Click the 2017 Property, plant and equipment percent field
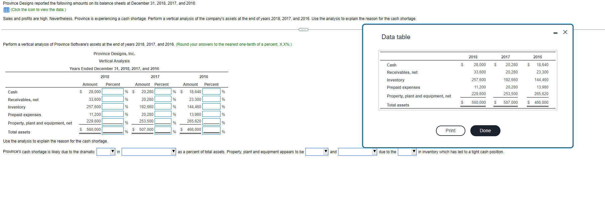Image resolution: width=605 pixels, height=198 pixels. click(163, 122)
